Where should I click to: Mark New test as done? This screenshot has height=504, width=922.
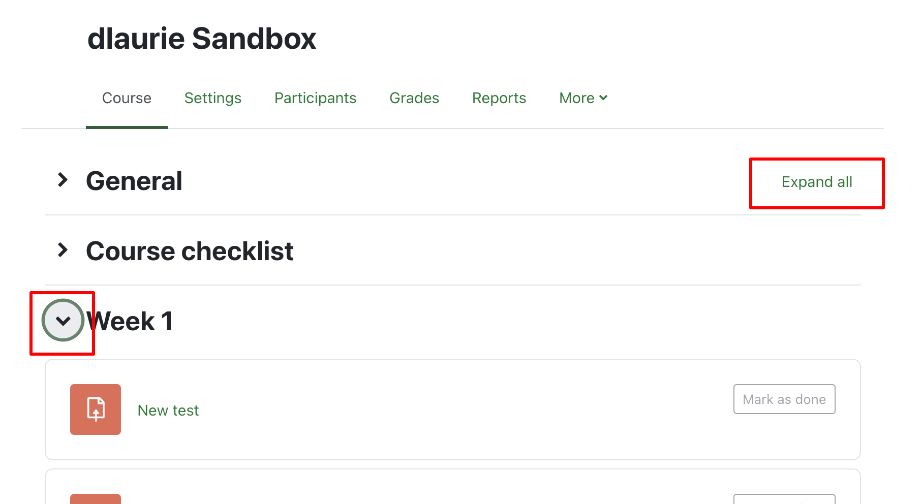(784, 399)
